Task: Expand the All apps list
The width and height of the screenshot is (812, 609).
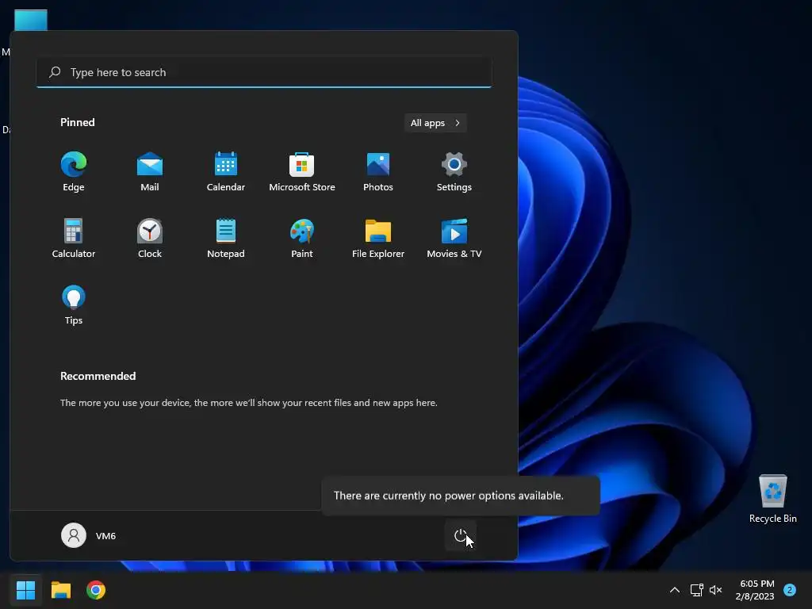Action: point(435,123)
